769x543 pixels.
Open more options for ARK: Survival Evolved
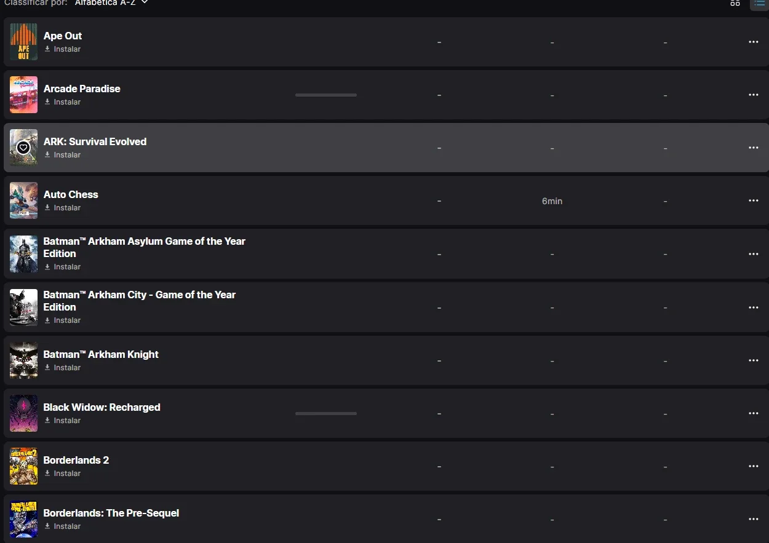pyautogui.click(x=754, y=148)
